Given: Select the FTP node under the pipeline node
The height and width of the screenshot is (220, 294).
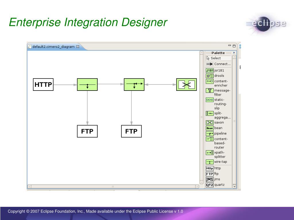Looking at the screenshot, I should click(x=131, y=131).
